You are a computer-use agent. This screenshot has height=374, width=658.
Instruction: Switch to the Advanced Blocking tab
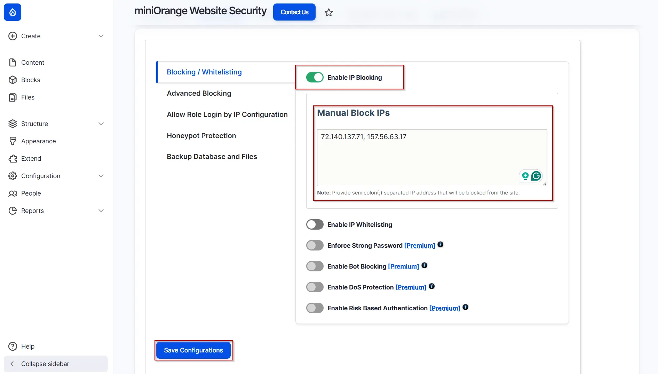pyautogui.click(x=226, y=93)
